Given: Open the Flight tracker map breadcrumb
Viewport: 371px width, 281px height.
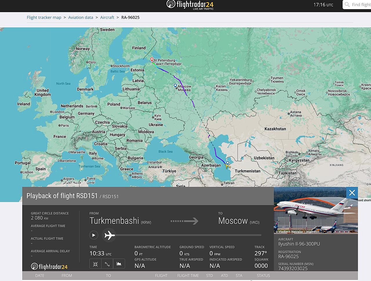Looking at the screenshot, I should point(44,17).
